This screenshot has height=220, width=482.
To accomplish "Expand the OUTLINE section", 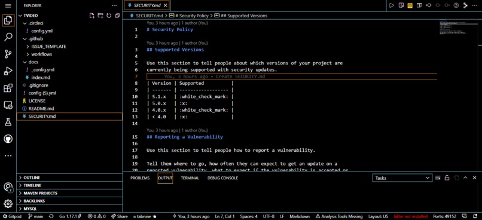I will coord(69,178).
